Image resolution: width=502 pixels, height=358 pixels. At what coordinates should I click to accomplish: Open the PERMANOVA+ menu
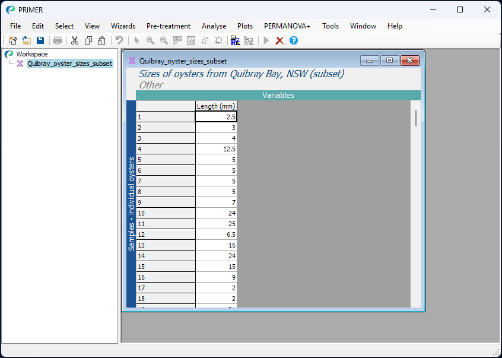point(287,26)
